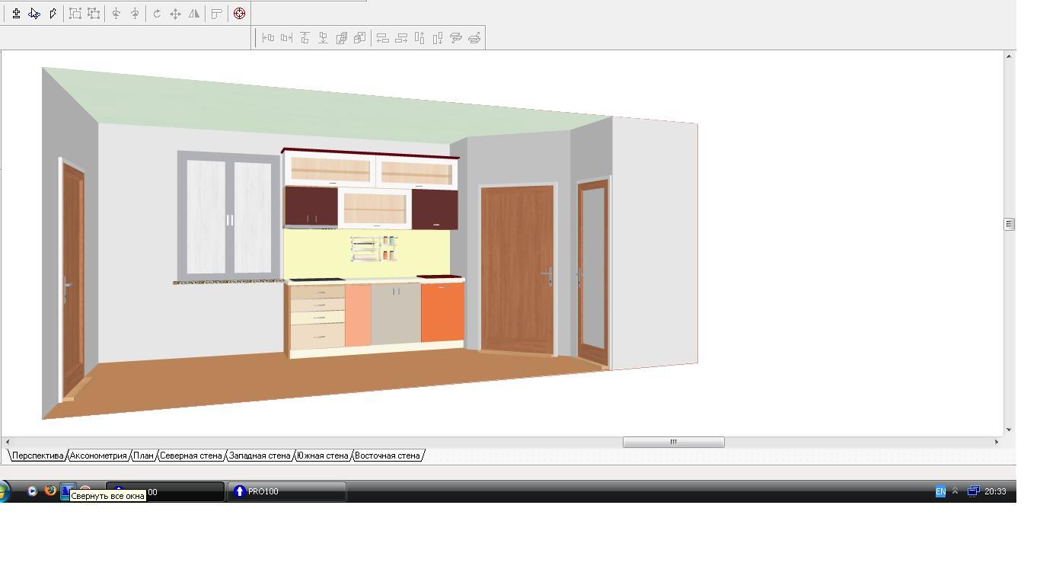Click the leftmost alignment toolbar icon

click(x=268, y=37)
